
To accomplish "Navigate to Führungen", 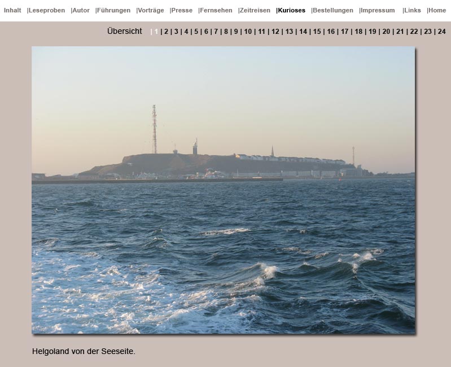I will (113, 10).
